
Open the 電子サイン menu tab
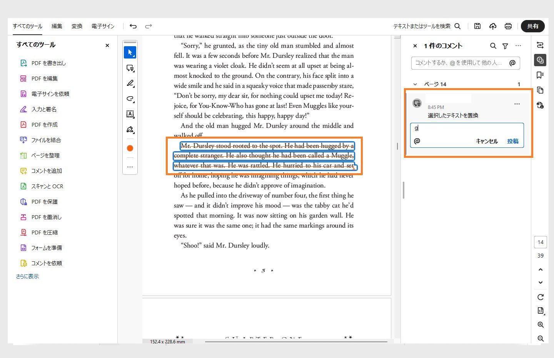click(x=102, y=26)
